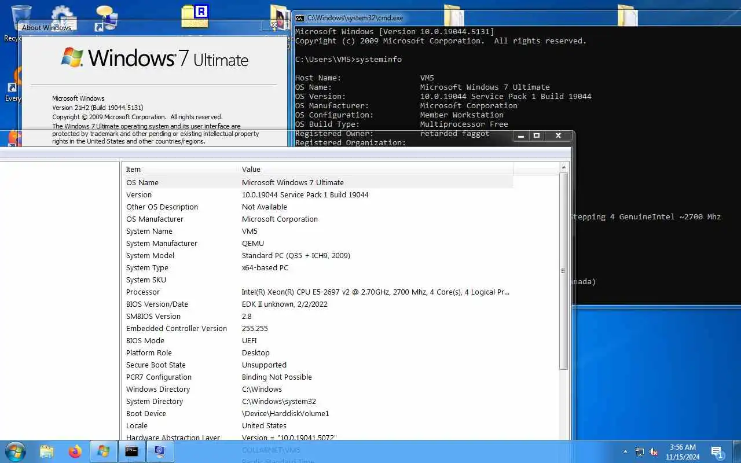Close the About Windows dialog

[274, 25]
